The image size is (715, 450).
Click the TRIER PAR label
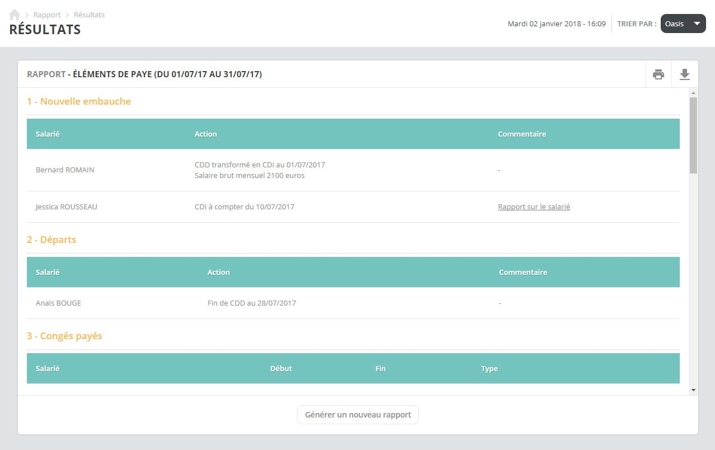pyautogui.click(x=637, y=24)
